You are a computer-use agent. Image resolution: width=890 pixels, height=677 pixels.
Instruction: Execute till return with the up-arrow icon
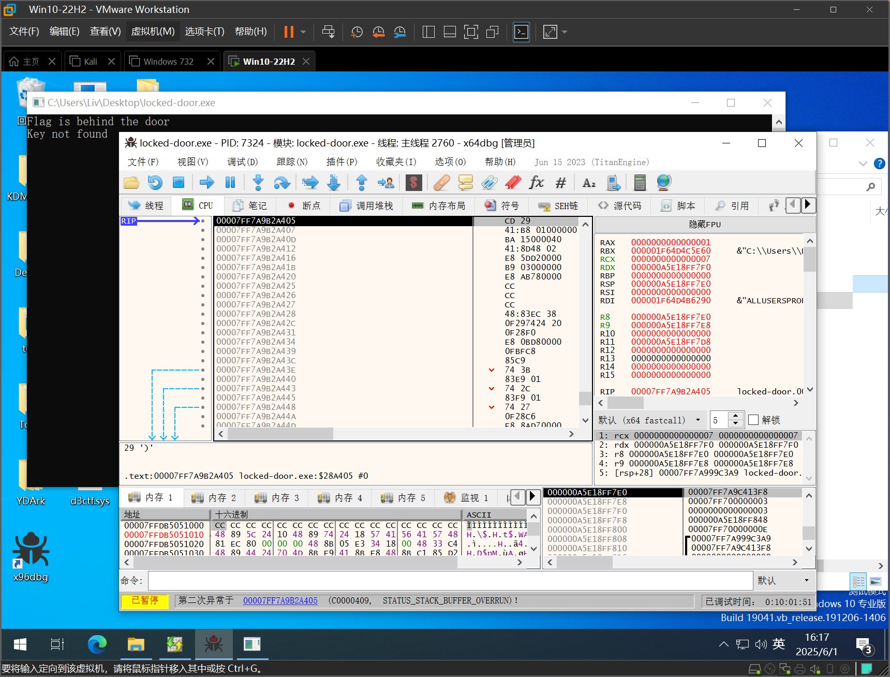362,182
